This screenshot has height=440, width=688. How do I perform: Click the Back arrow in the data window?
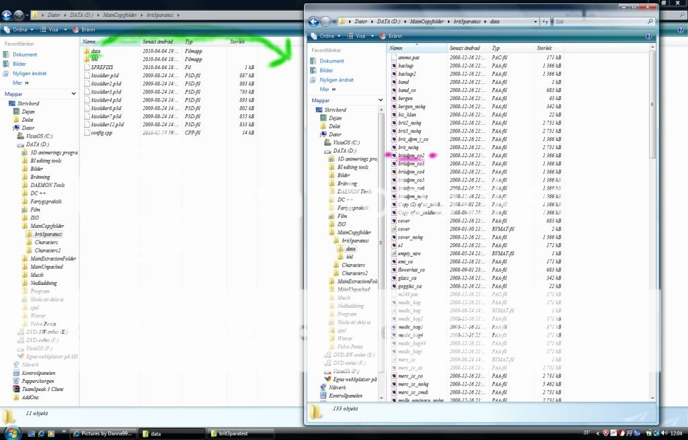point(313,21)
